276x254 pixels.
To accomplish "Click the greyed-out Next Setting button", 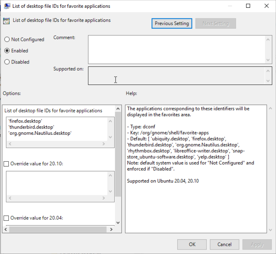I will click(x=216, y=23).
